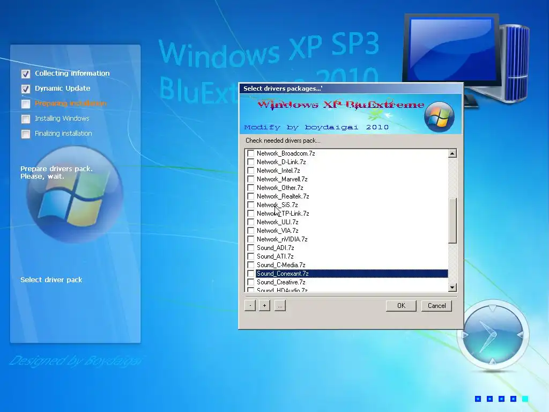Check the Network_Broadcom.7z checkbox
The image size is (549, 412).
251,153
